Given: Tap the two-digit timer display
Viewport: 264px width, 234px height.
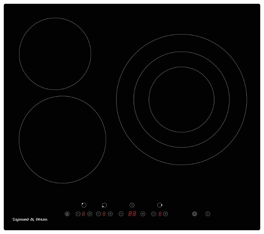Looking at the screenshot, I should point(132,214).
